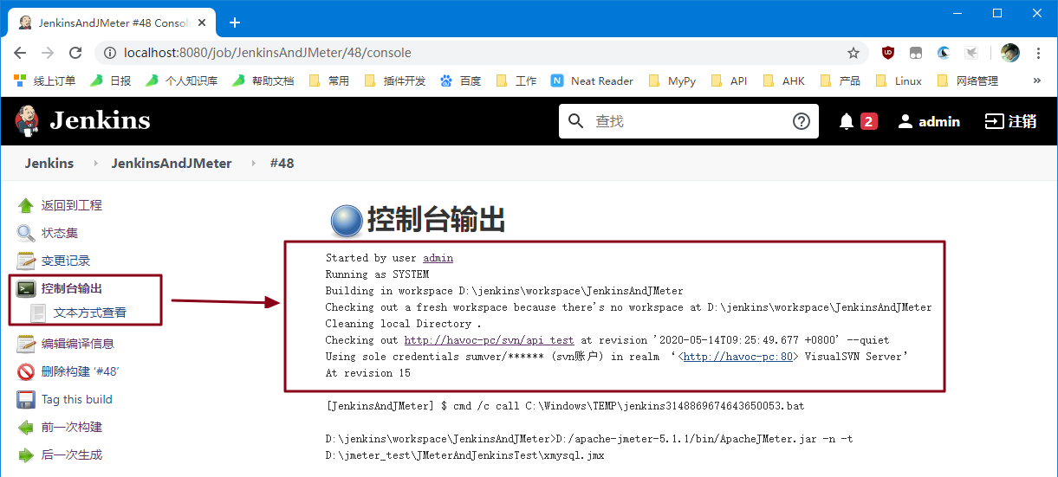Click the 文本方式查看 link
This screenshot has height=477, width=1058.
90,313
